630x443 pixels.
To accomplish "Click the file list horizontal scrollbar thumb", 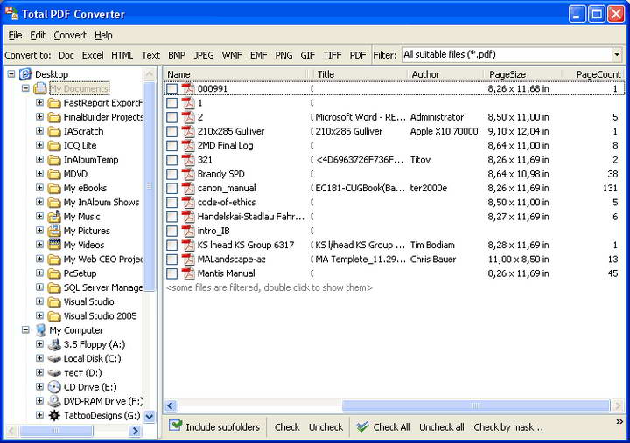I will pyautogui.click(x=476, y=405).
